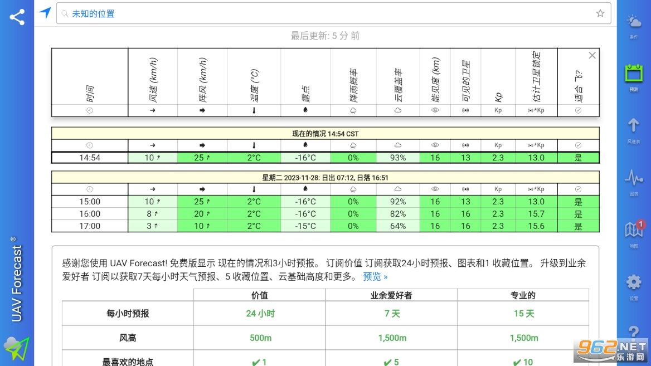Click the 适合飞? column header
This screenshot has width=651, height=366.
(578, 80)
